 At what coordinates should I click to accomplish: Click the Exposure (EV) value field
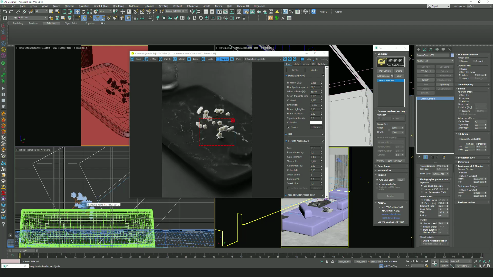[315, 83]
